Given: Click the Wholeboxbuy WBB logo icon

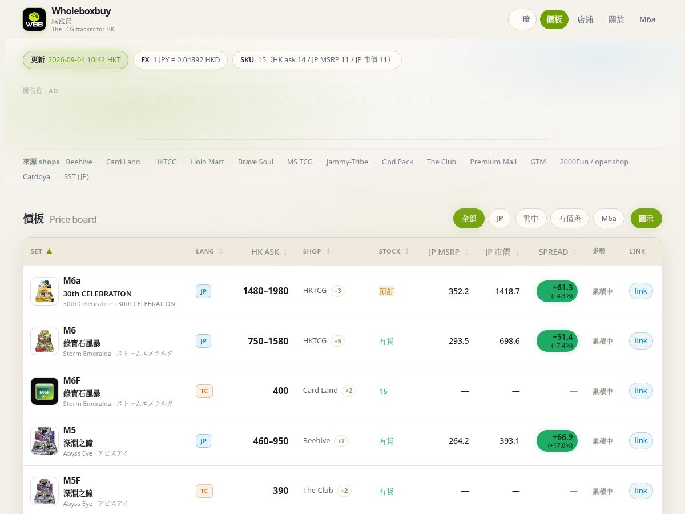Looking at the screenshot, I should 34,19.
